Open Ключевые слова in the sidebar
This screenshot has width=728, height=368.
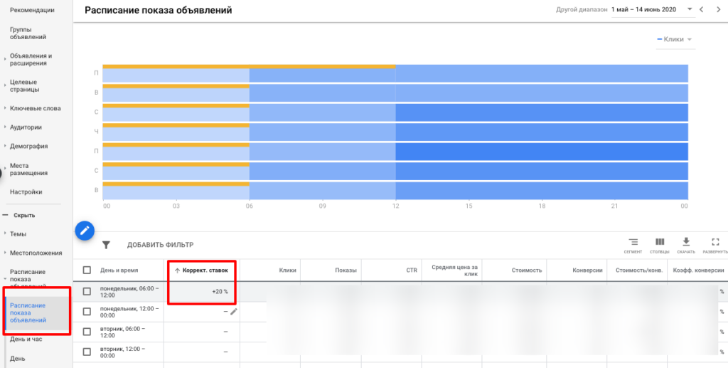[35, 108]
